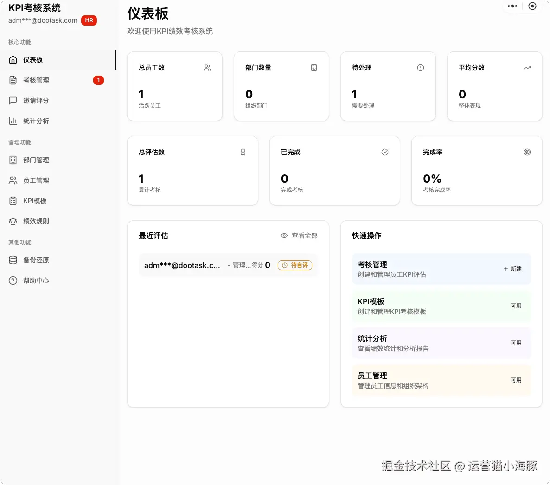
Task: Click the building icon beside 部门管理
Action: (x=13, y=160)
